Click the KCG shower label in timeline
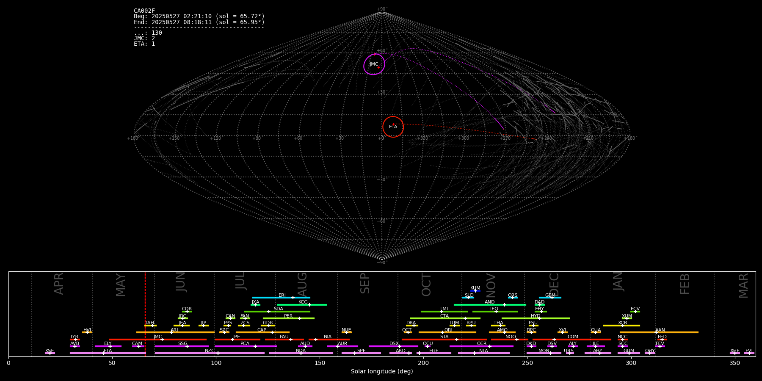 click(303, 302)
